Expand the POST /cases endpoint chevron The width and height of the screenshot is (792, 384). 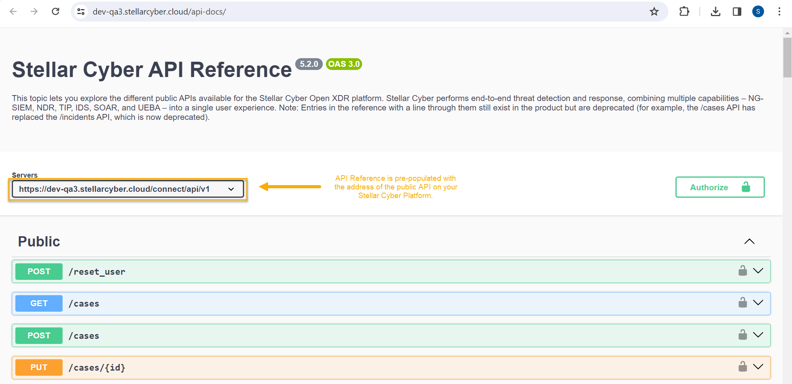point(758,335)
